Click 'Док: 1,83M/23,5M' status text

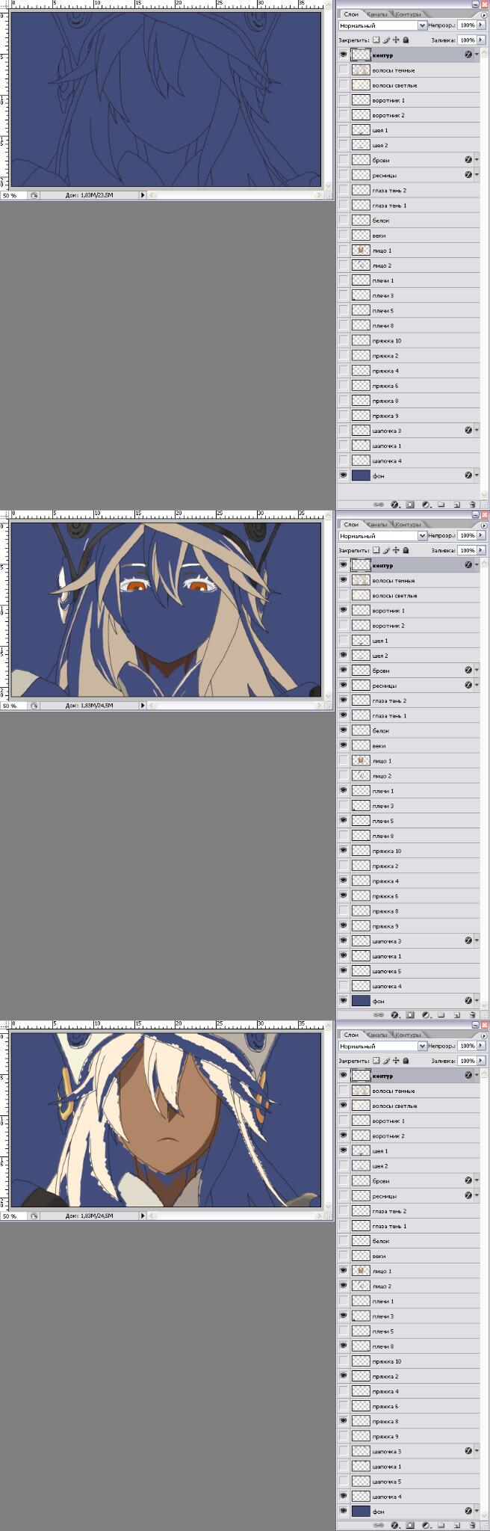pyautogui.click(x=89, y=195)
